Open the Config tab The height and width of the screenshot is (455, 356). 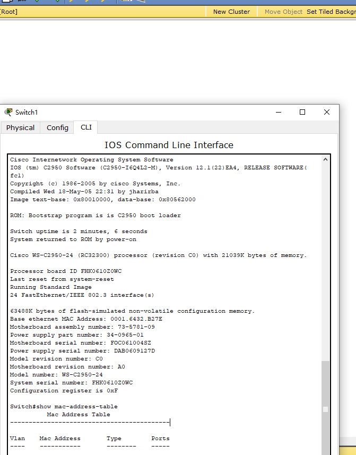[x=57, y=127]
